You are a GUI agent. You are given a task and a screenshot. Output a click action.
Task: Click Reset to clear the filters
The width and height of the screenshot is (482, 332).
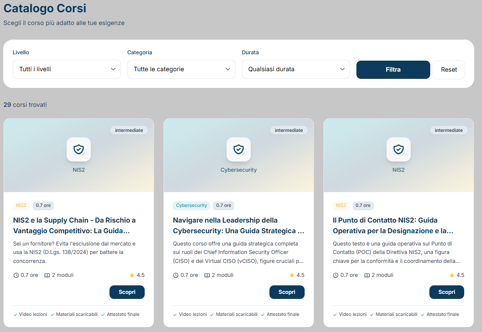[x=448, y=69]
